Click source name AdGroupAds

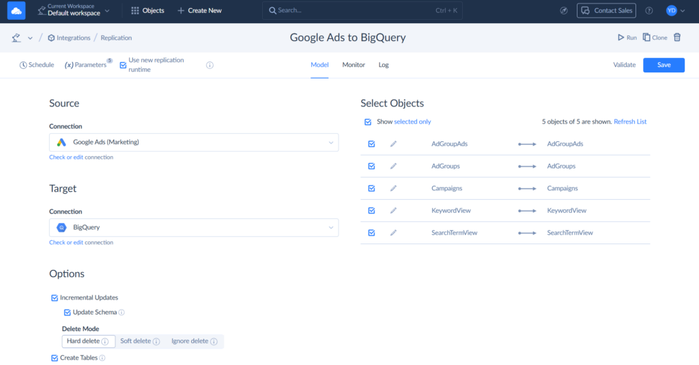click(x=449, y=144)
